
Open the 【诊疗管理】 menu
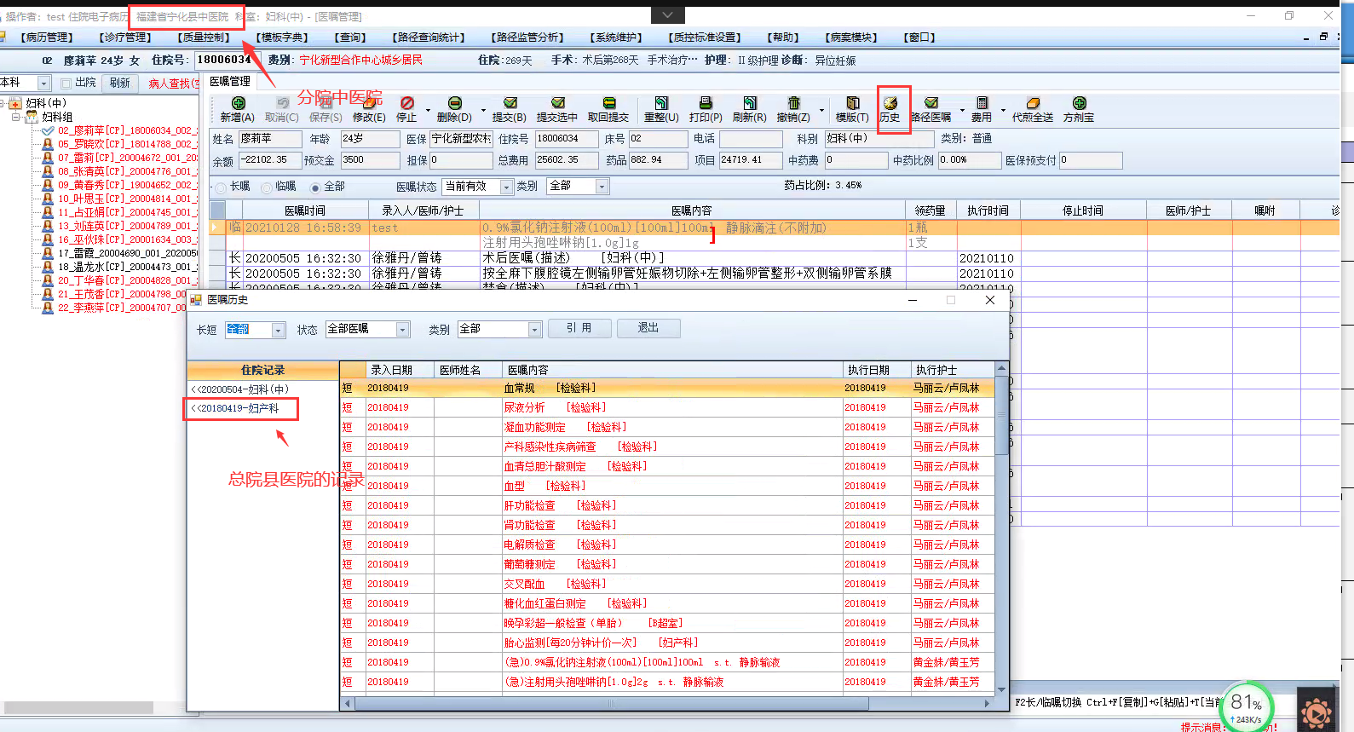[126, 37]
